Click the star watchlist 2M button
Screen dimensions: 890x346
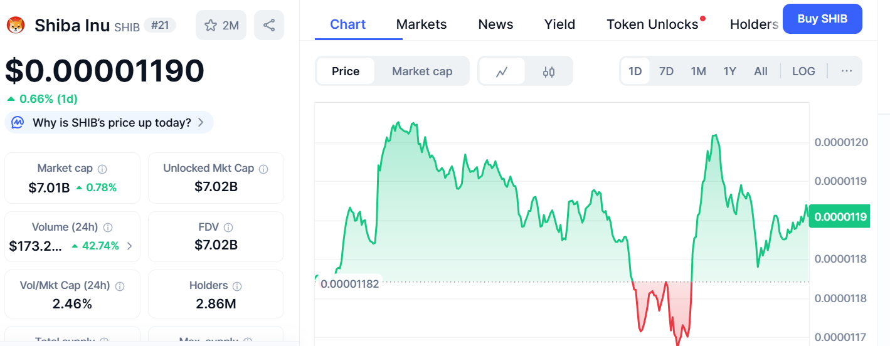click(221, 25)
